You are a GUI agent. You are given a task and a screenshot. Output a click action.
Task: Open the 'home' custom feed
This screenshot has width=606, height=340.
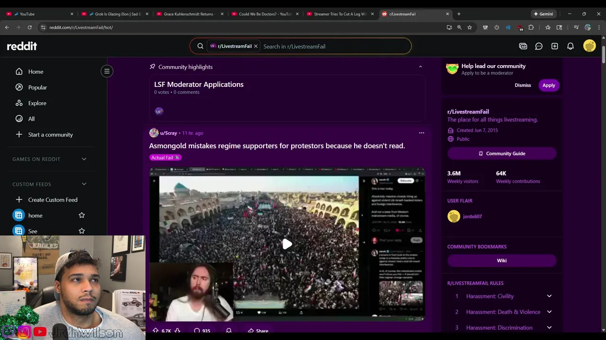click(x=35, y=215)
